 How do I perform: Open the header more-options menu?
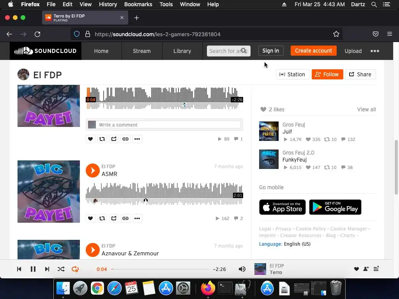coord(375,51)
